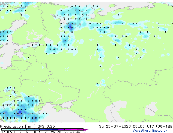
Task: Click the legend scale label "50"
Action: click(x=84, y=132)
